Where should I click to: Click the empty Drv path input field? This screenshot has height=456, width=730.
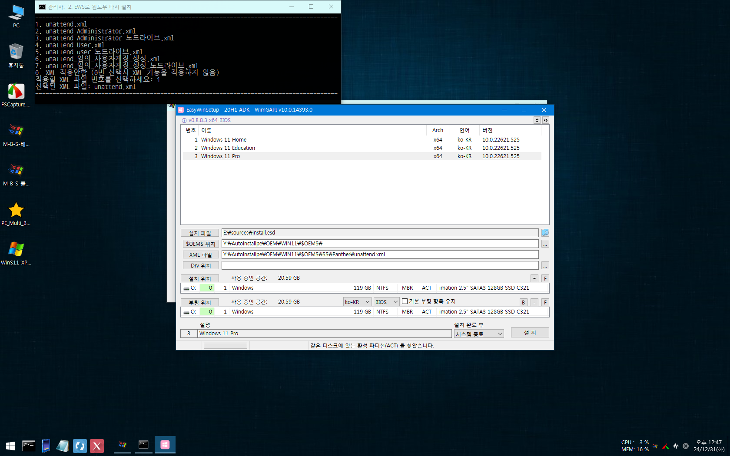(x=380, y=265)
